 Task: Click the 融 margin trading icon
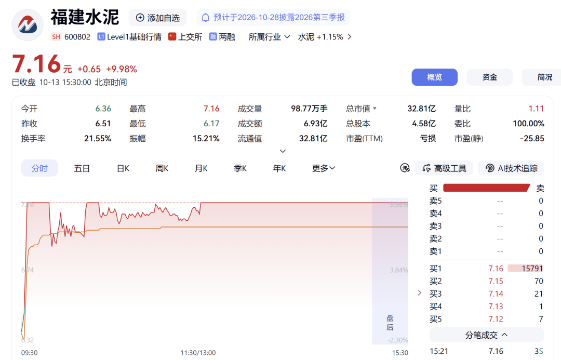tap(213, 37)
